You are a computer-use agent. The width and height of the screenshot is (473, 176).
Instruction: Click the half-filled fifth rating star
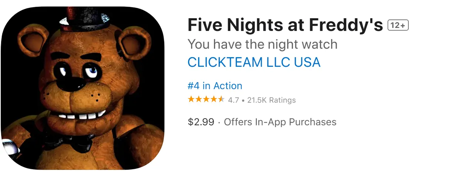pyautogui.click(x=221, y=100)
